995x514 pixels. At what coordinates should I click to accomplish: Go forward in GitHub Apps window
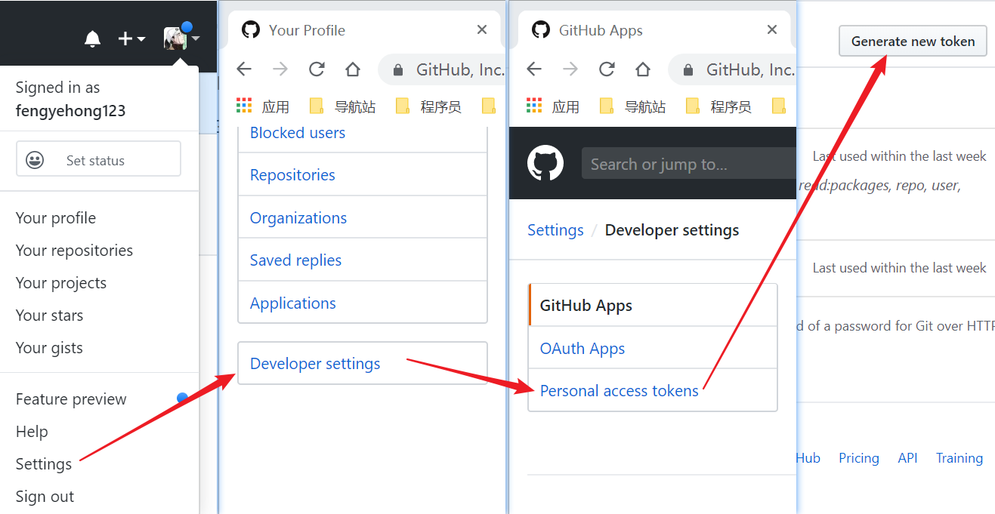pyautogui.click(x=570, y=69)
